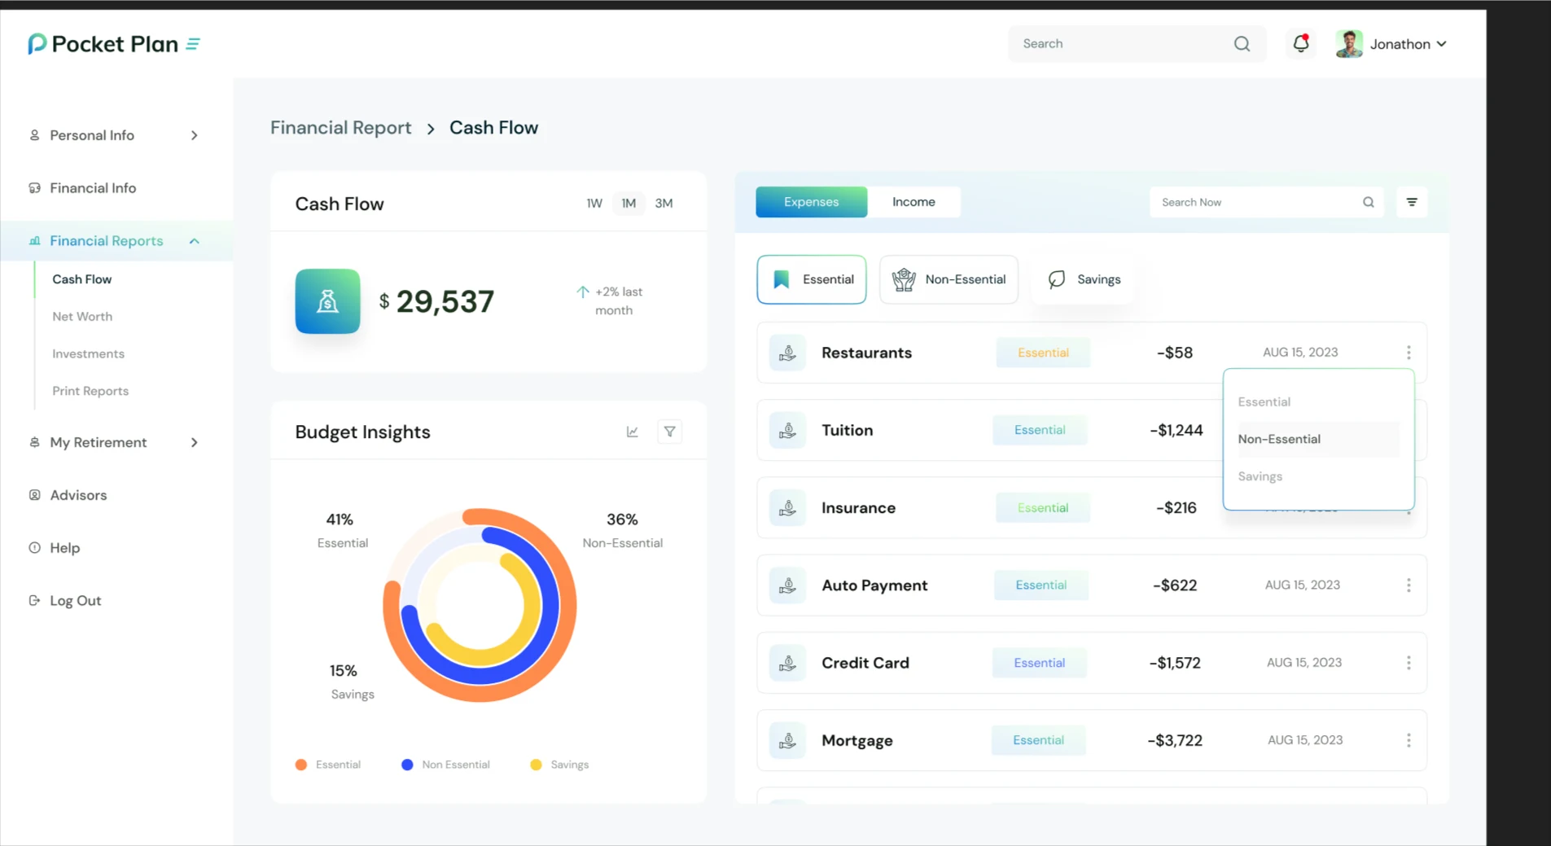Open the Budget Insights chart view icon
This screenshot has width=1551, height=846.
coord(632,432)
